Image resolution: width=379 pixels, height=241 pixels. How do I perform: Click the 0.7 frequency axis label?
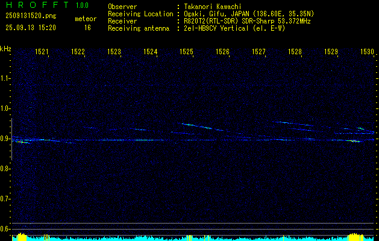click(5, 199)
